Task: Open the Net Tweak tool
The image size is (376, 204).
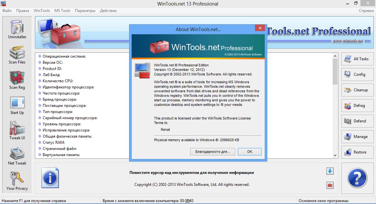Action: [17, 156]
